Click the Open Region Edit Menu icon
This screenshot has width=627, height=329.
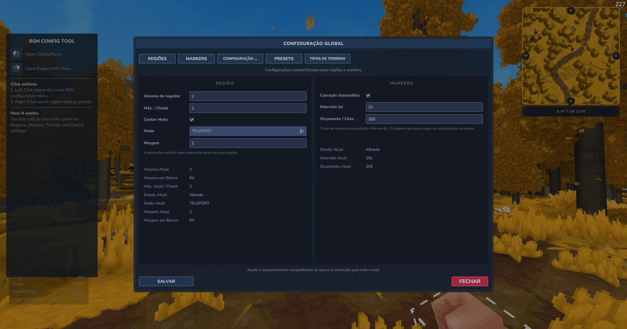coord(16,68)
